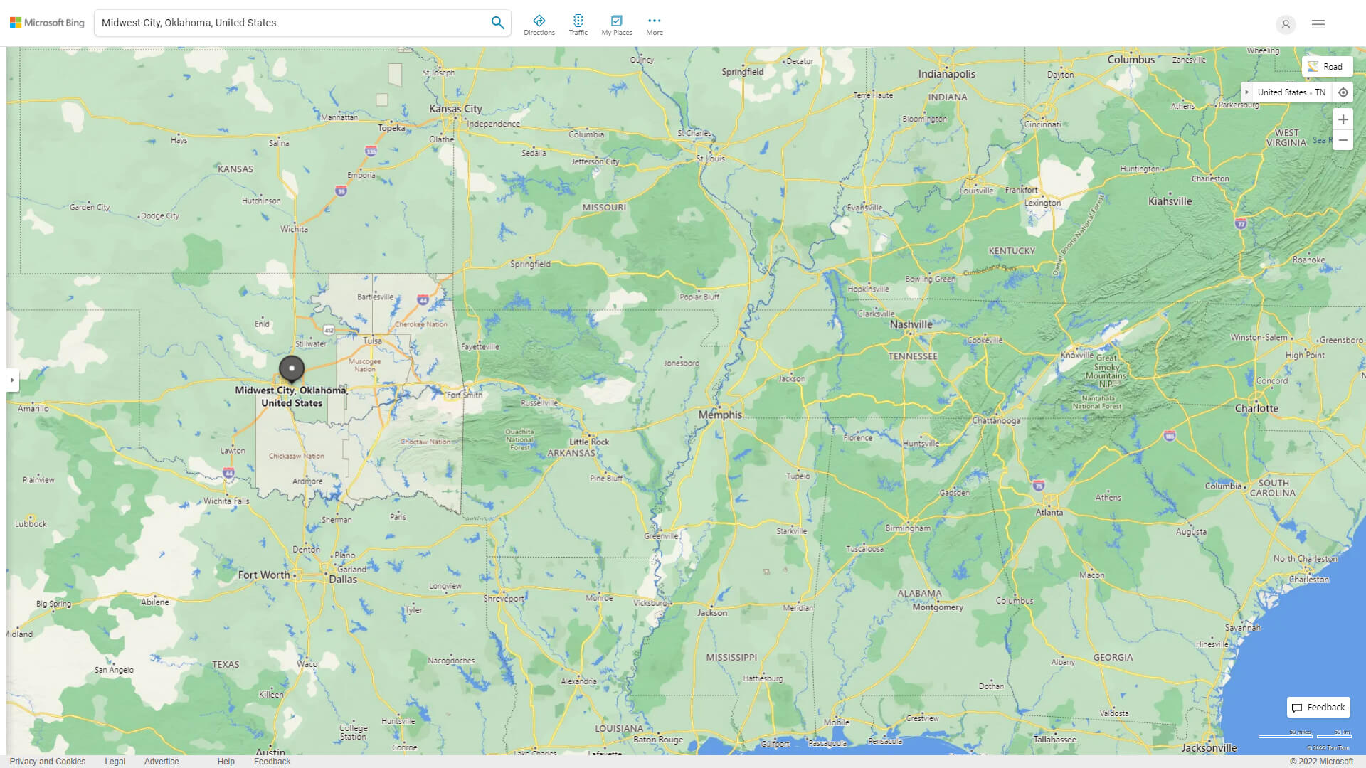
Task: Click the zoom in plus button
Action: (x=1343, y=119)
